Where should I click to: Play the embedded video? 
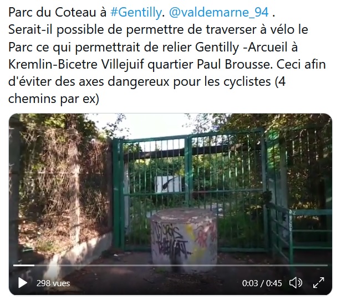click(23, 283)
